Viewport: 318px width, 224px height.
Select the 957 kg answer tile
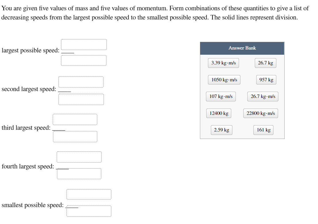pos(266,80)
